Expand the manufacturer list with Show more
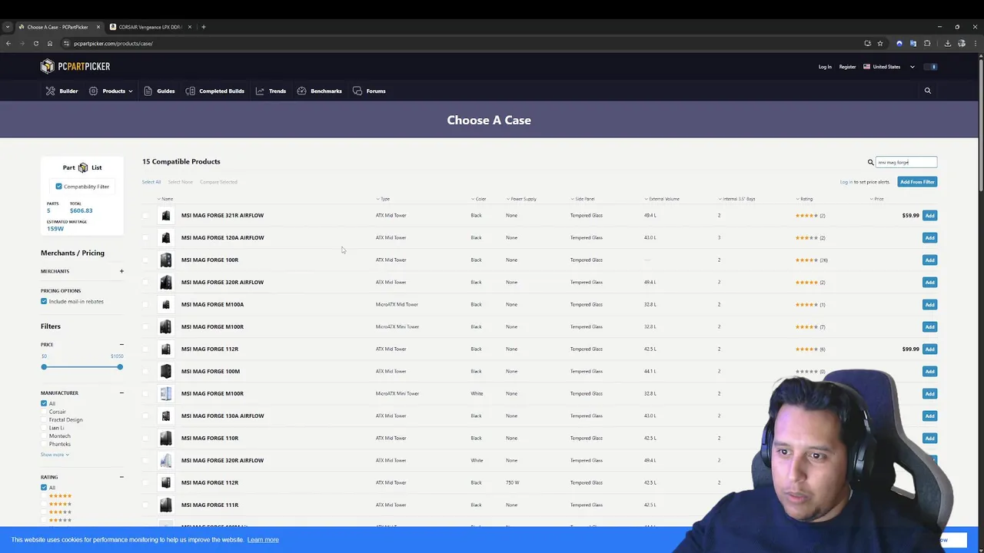The width and height of the screenshot is (984, 553). click(x=55, y=455)
